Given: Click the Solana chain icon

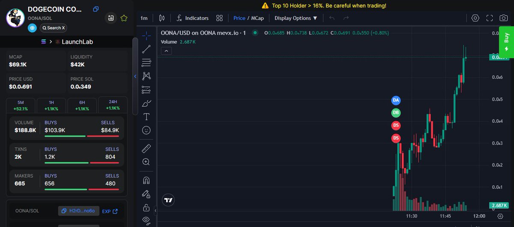Looking at the screenshot, I should 42,42.
